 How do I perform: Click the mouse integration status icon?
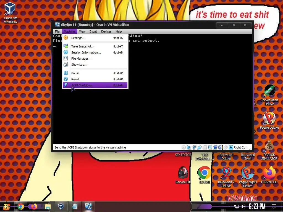pyautogui.click(x=226, y=147)
